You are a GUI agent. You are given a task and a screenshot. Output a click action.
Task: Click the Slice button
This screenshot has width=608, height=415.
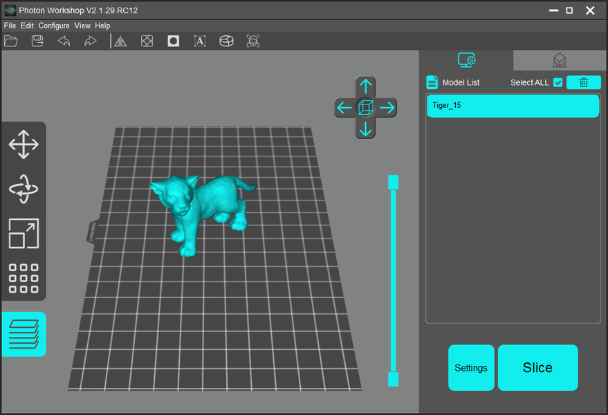538,368
